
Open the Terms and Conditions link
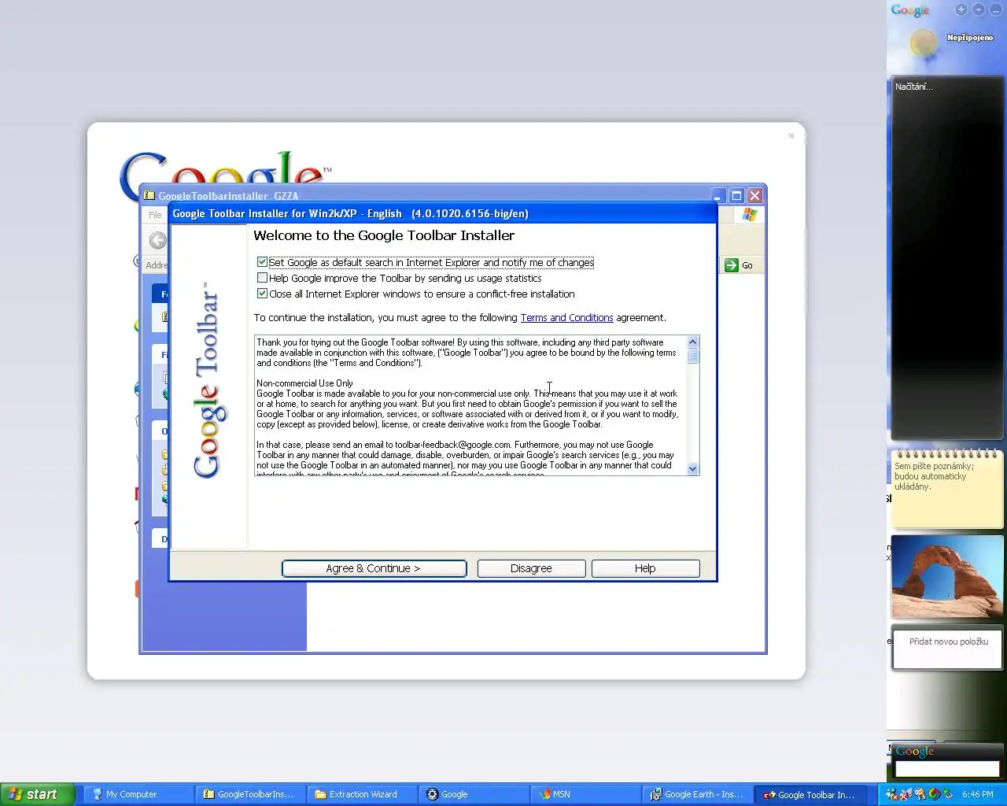coord(566,318)
